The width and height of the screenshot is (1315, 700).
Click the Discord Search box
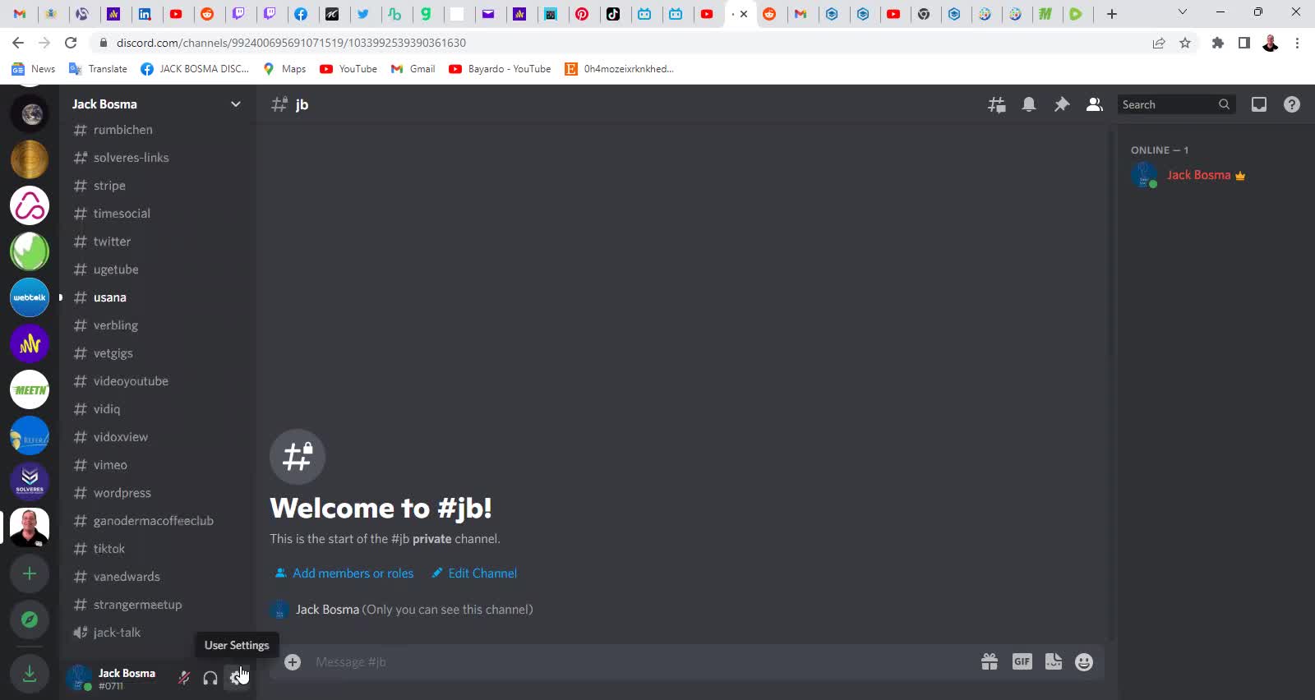[x=1176, y=104]
